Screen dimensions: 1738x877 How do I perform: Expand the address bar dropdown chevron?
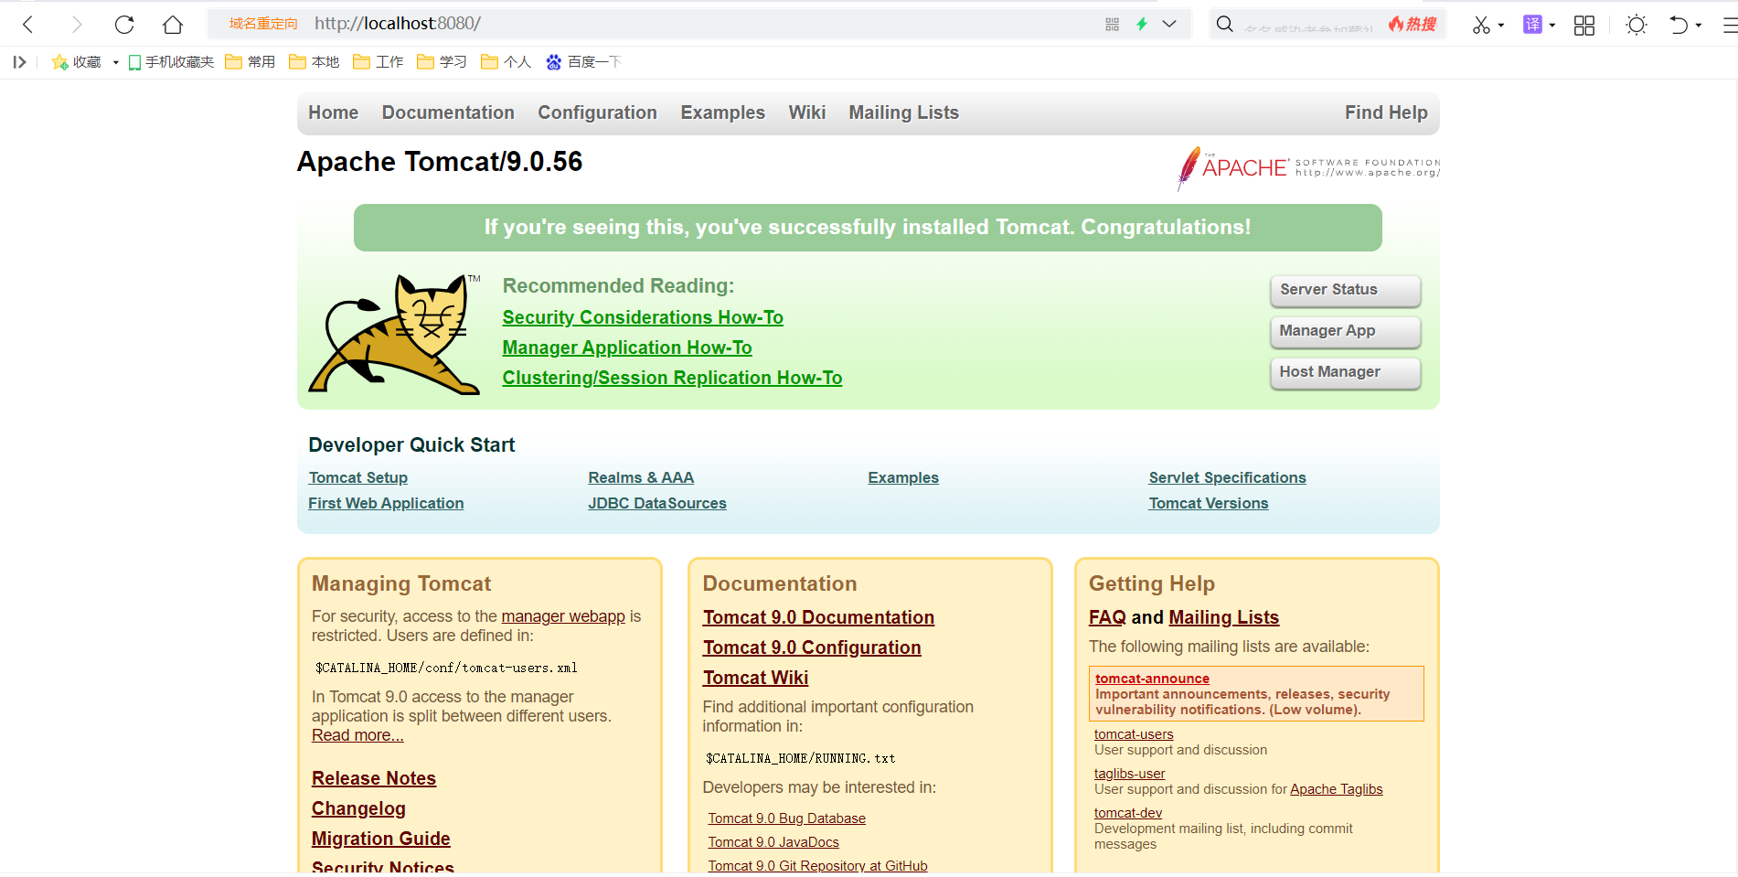(1169, 25)
